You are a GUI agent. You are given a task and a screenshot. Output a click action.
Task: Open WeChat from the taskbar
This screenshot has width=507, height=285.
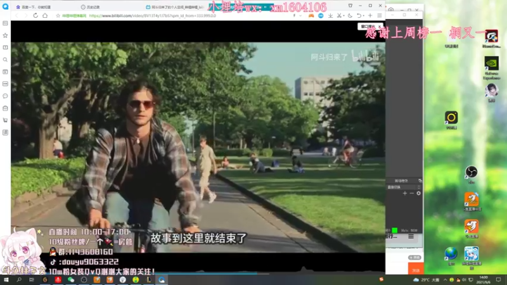click(71, 280)
